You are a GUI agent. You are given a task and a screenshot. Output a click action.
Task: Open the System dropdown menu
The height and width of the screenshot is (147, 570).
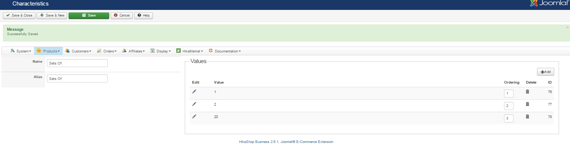tap(21, 51)
